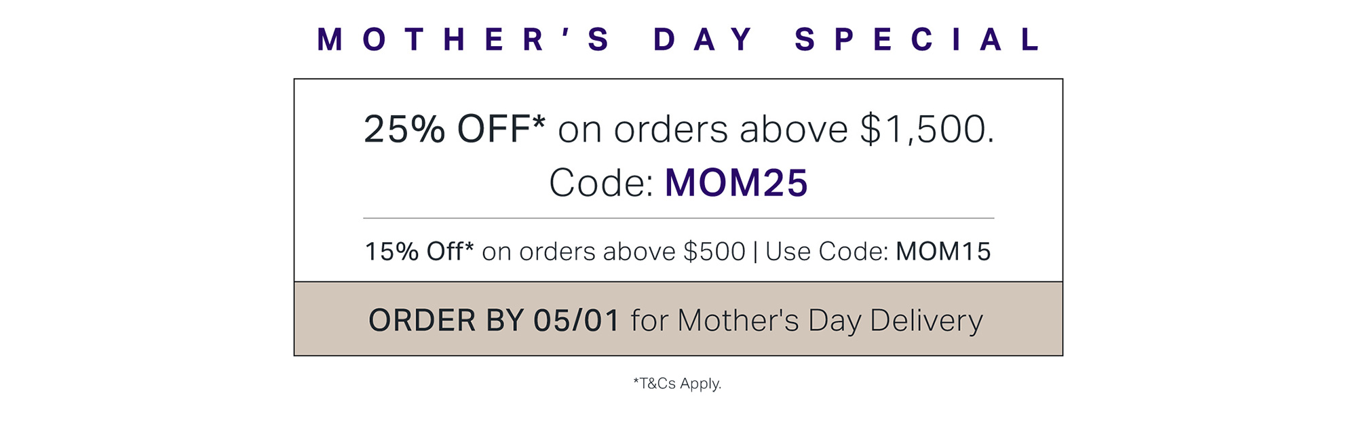Click the 05/01 deadline date
This screenshot has width=1357, height=434.
pos(576,320)
